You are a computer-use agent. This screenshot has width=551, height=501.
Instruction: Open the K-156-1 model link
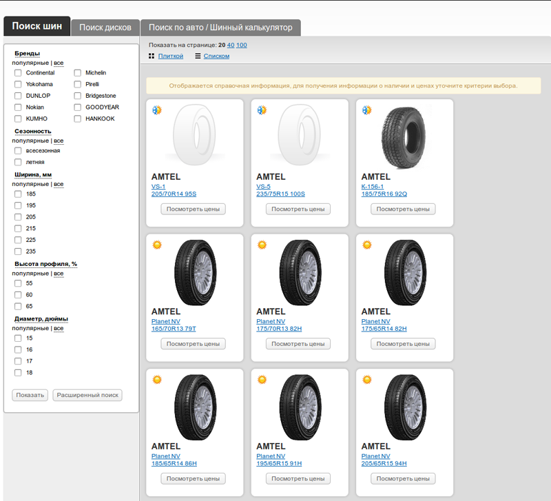pos(373,186)
